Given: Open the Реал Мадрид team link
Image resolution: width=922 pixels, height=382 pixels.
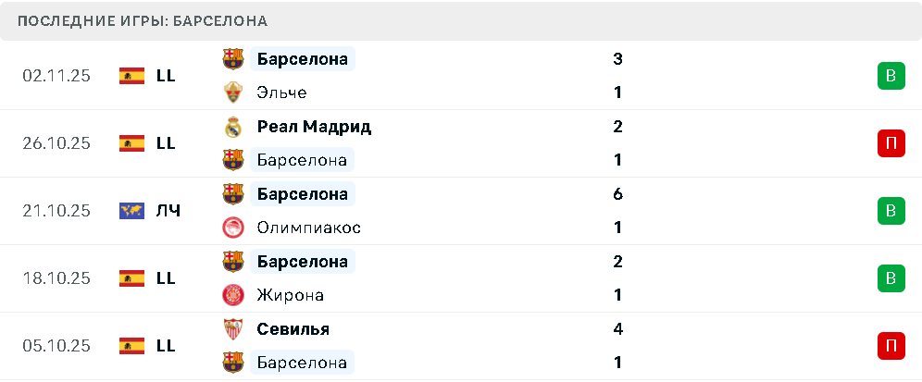Looking at the screenshot, I should click(314, 127).
